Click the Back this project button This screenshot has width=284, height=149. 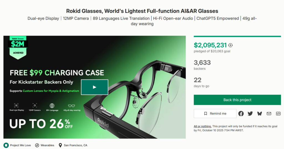click(237, 100)
